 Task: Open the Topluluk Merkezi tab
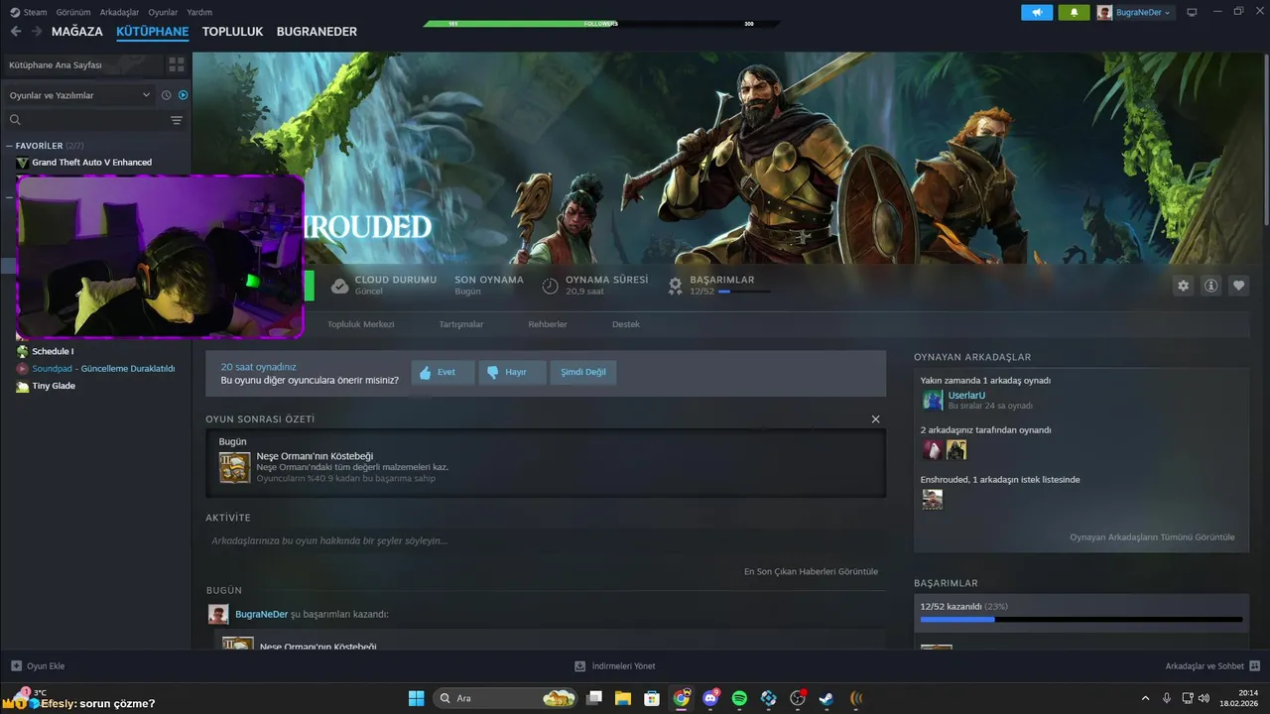[361, 324]
